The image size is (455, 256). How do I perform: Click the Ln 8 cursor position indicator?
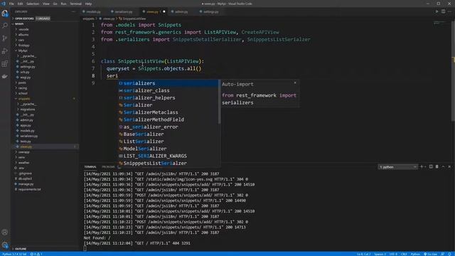(363, 254)
